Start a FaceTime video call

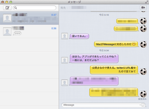143,7
